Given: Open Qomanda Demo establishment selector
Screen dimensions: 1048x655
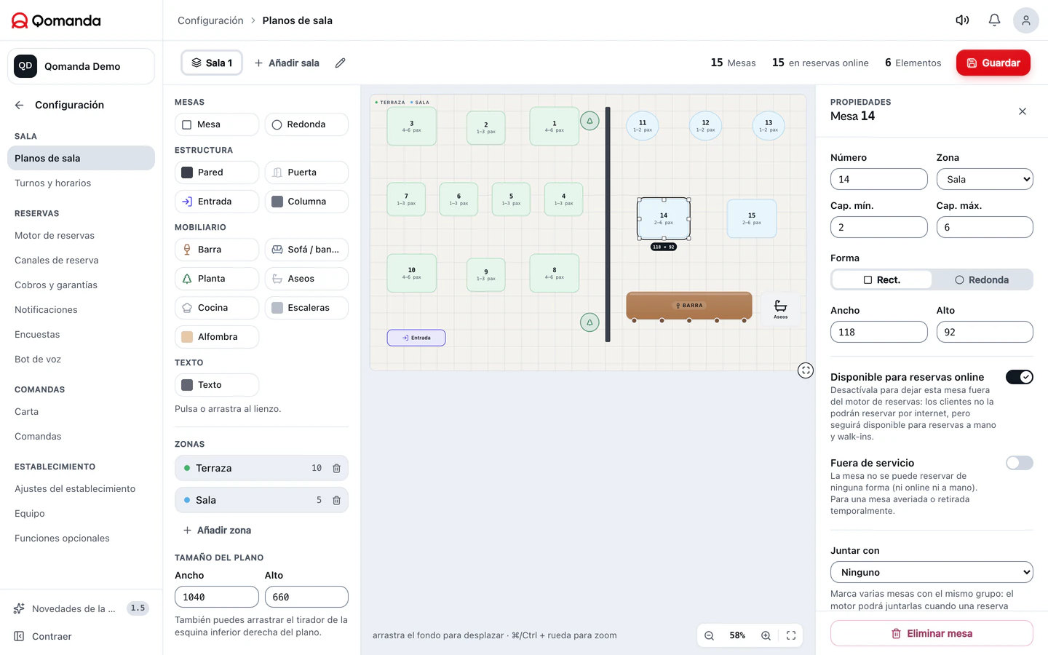Looking at the screenshot, I should (x=81, y=66).
